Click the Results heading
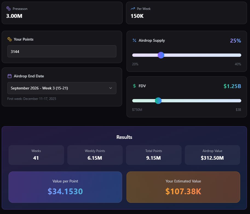Screen dimensions: 250x214 click(124, 137)
